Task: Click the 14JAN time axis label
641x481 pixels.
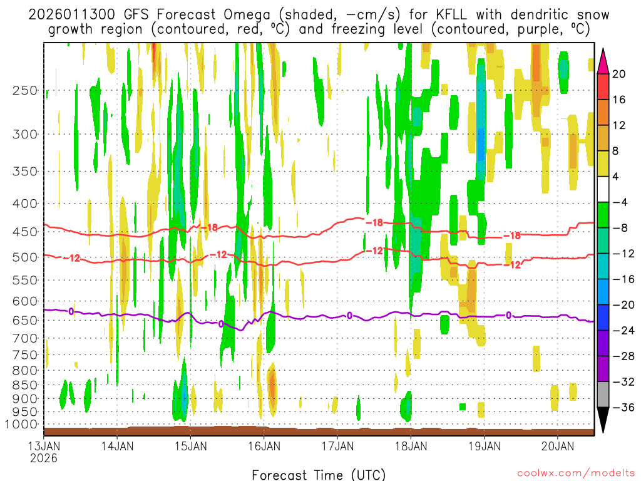Action: coord(117,446)
